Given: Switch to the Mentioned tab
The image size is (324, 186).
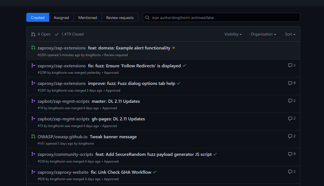Looking at the screenshot, I should 87,17.
